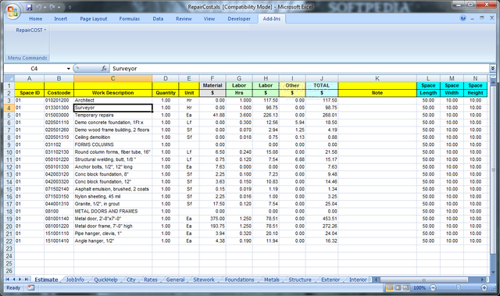The height and width of the screenshot is (296, 500).
Task: Select the cell 'Architect'
Action: pos(112,101)
